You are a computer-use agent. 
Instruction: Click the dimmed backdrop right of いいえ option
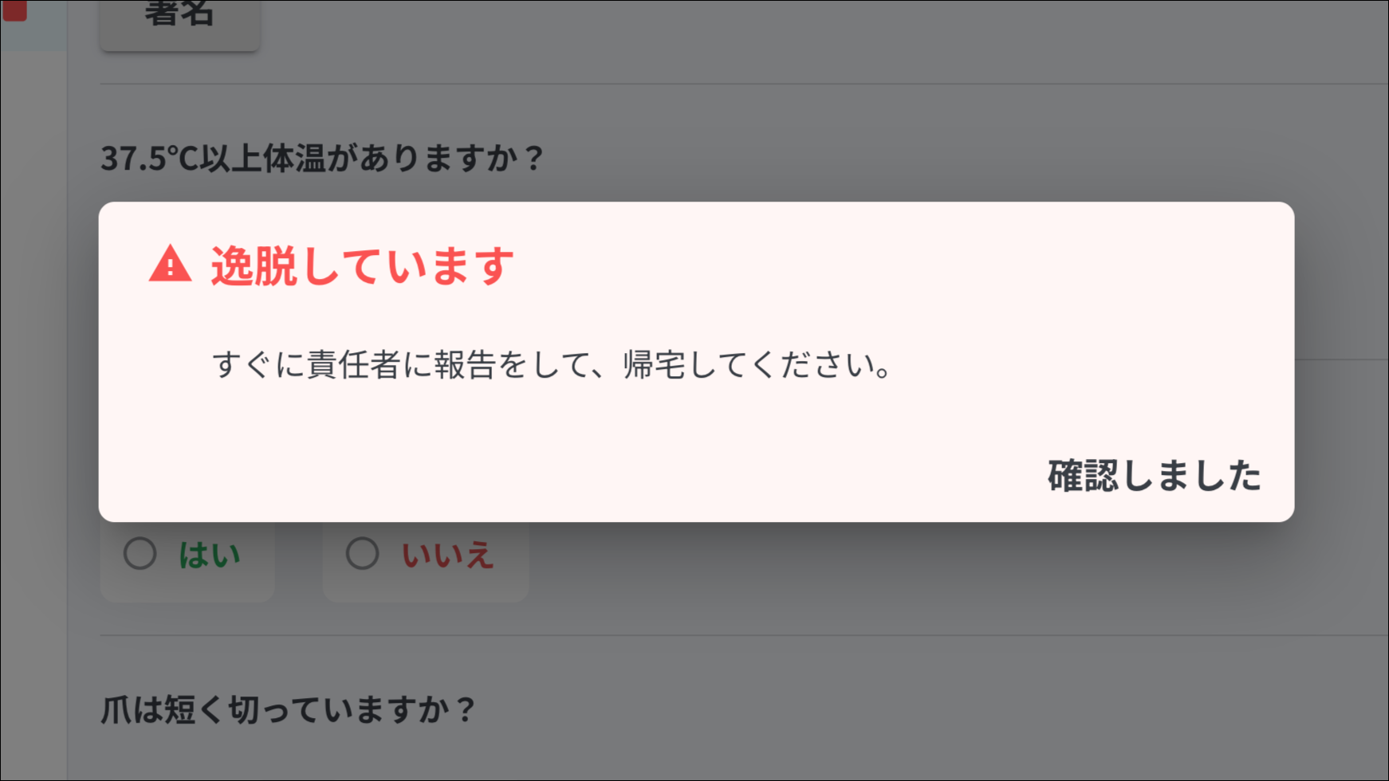click(x=957, y=574)
